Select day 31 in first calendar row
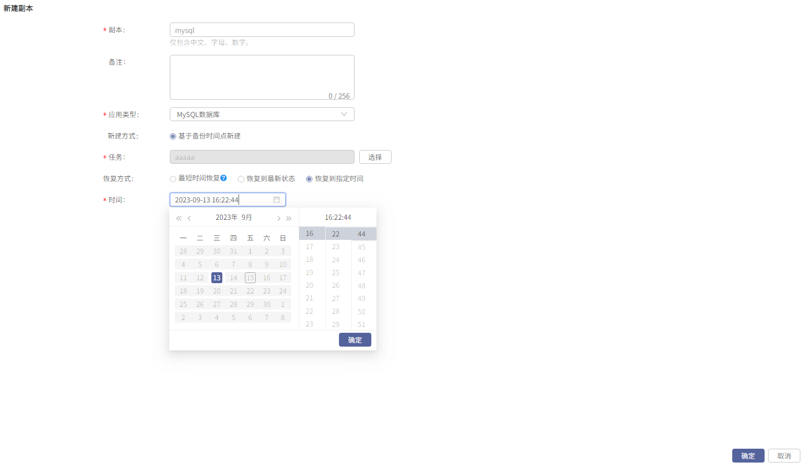 coord(233,251)
